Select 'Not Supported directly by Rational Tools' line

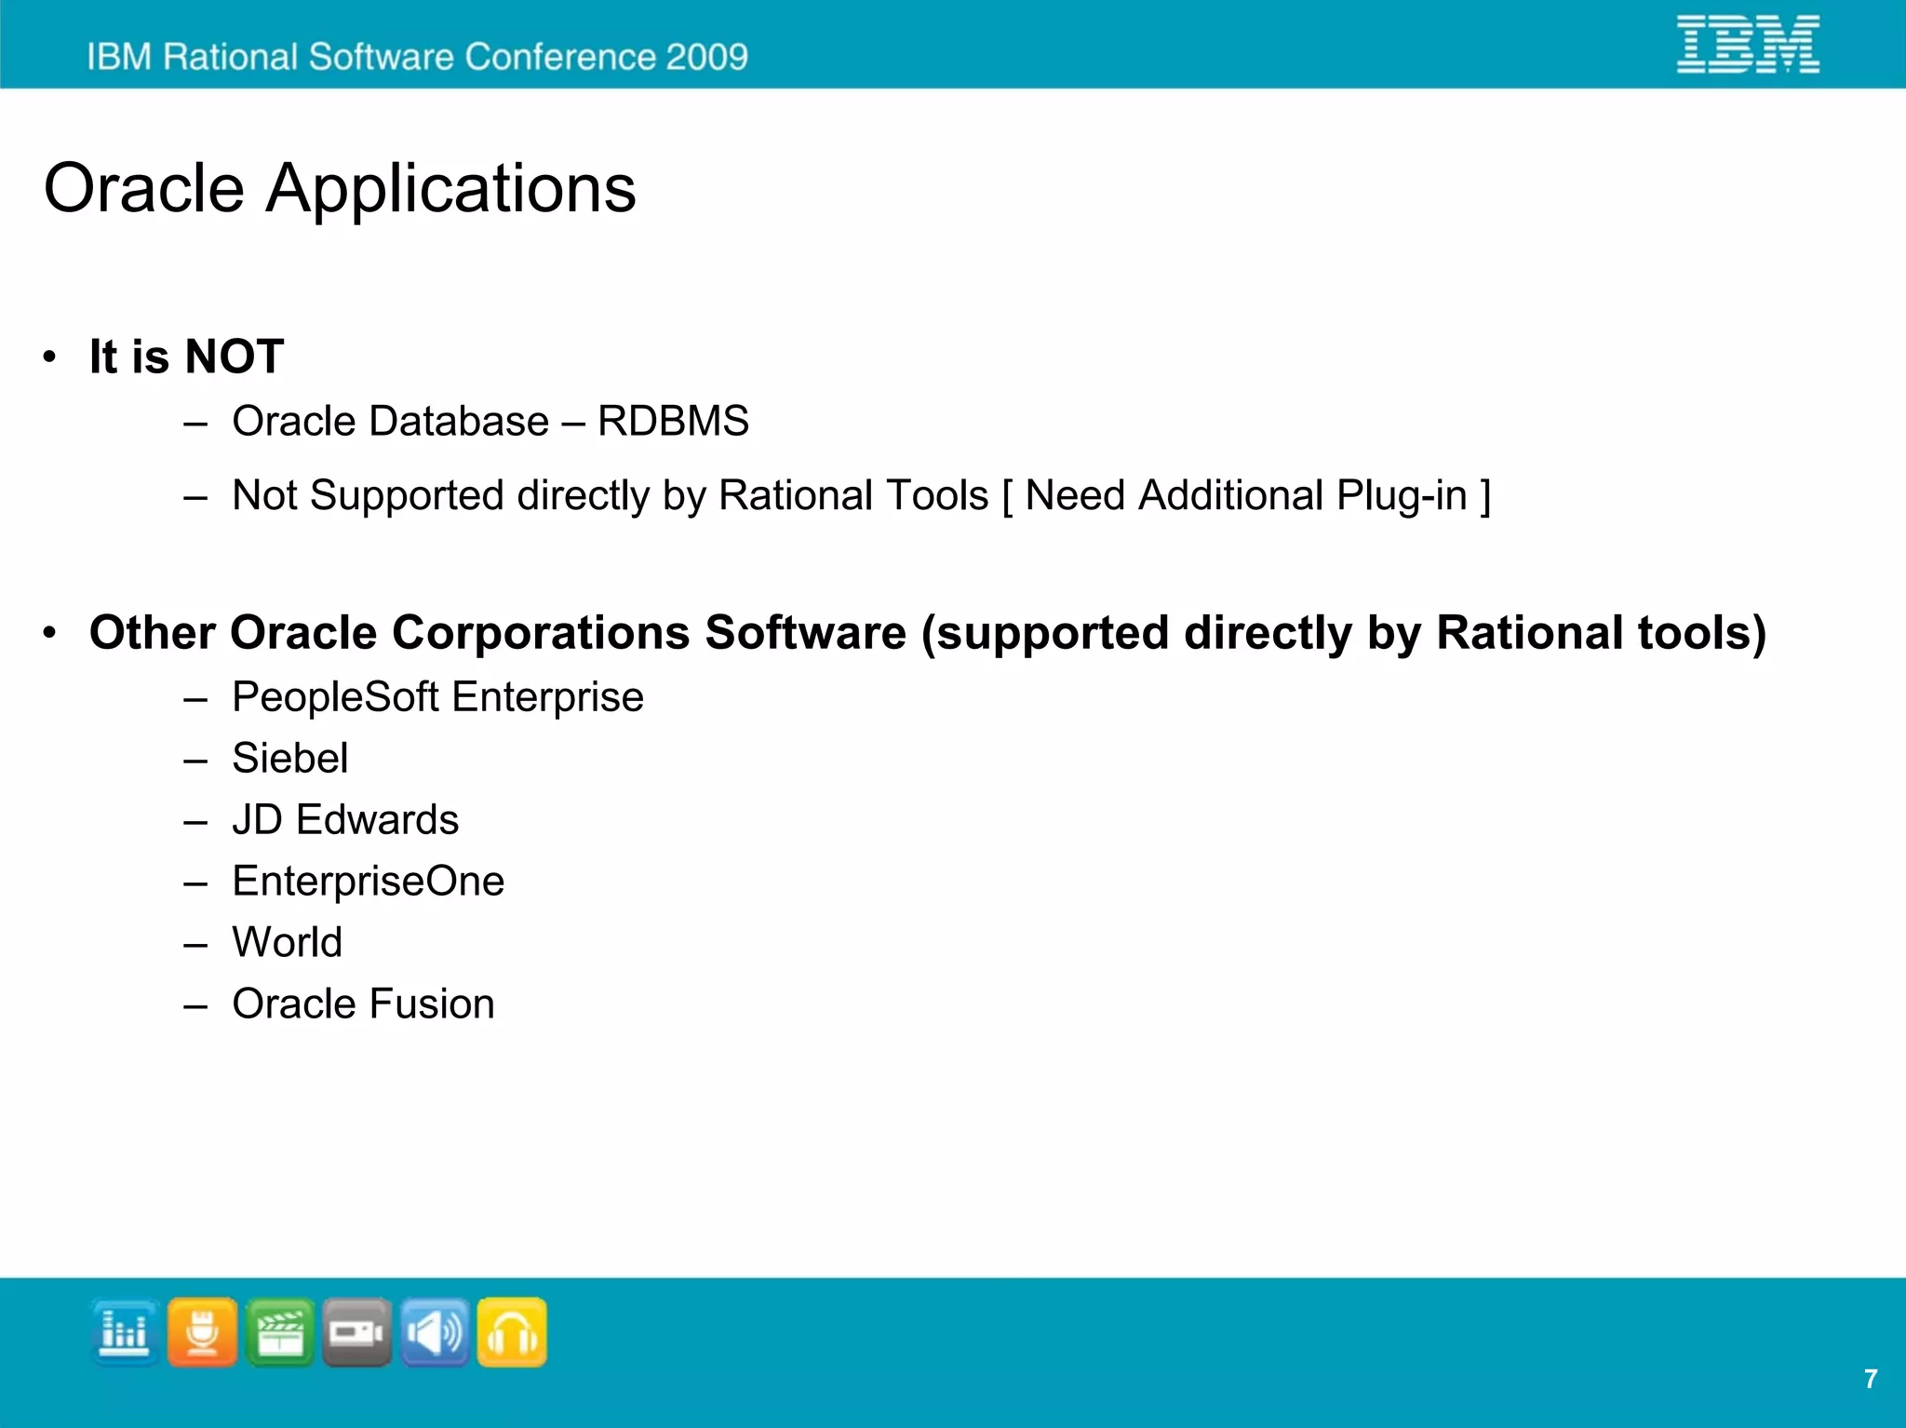point(862,495)
